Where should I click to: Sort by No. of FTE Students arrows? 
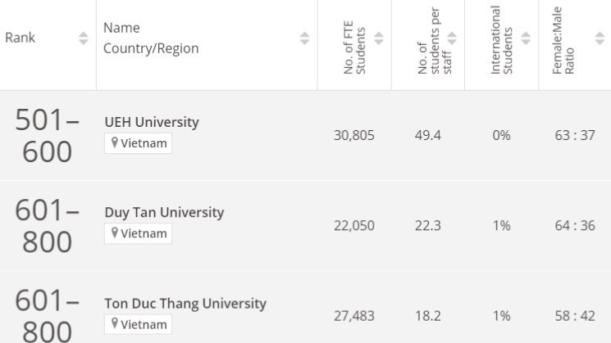[x=379, y=38]
